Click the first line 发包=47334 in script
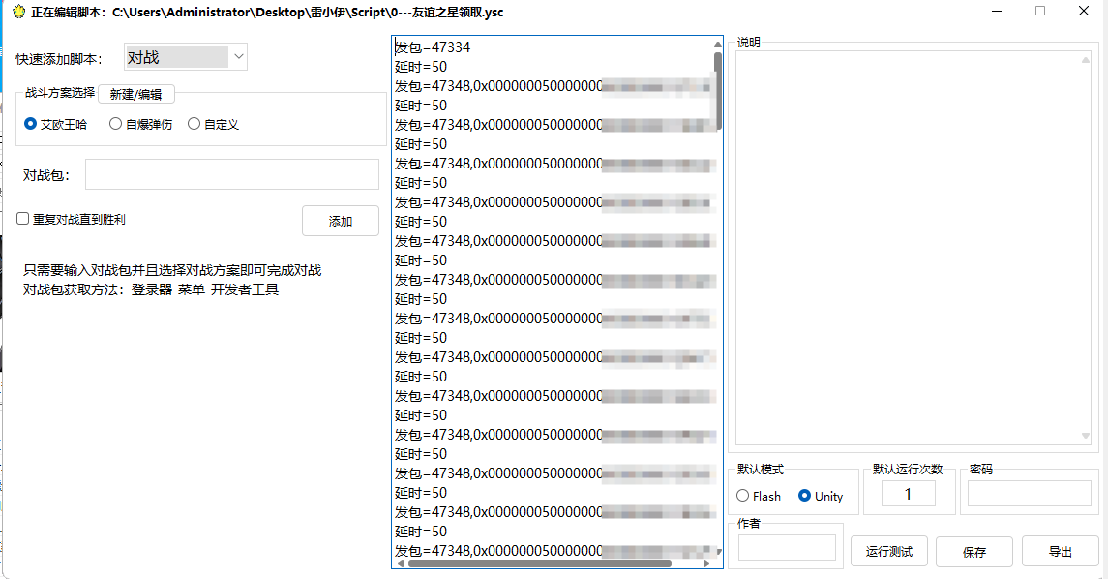 [x=433, y=47]
